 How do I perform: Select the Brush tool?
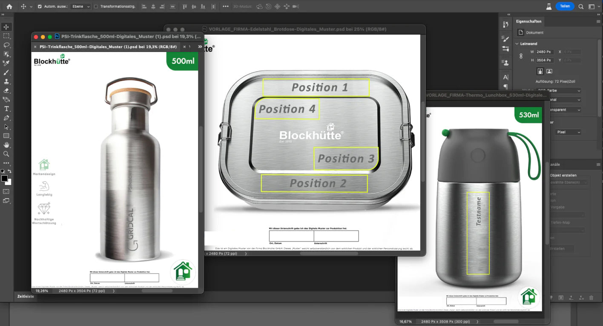coord(6,72)
